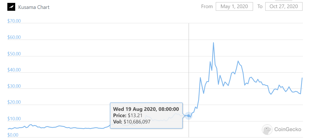The width and height of the screenshot is (309, 140).
Task: Click the To label beside the end date
Action: pyautogui.click(x=260, y=7)
